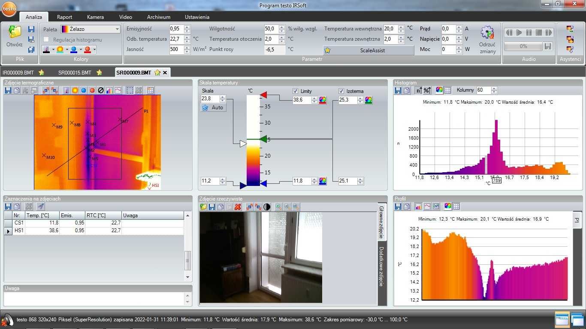Select the cold spot tool in thermographic toolbar
Image resolution: width=586 pixels, height=329 pixels.
click(84, 90)
